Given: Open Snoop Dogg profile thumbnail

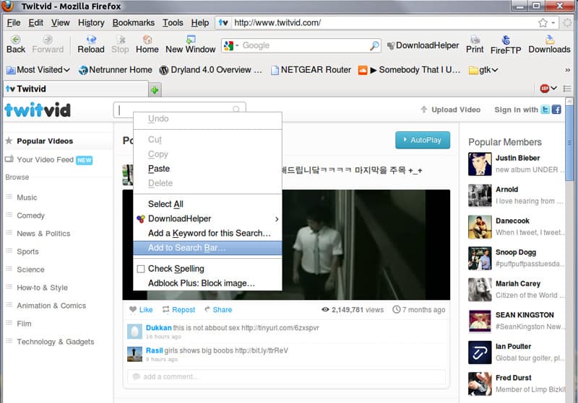Looking at the screenshot, I should coord(480,259).
